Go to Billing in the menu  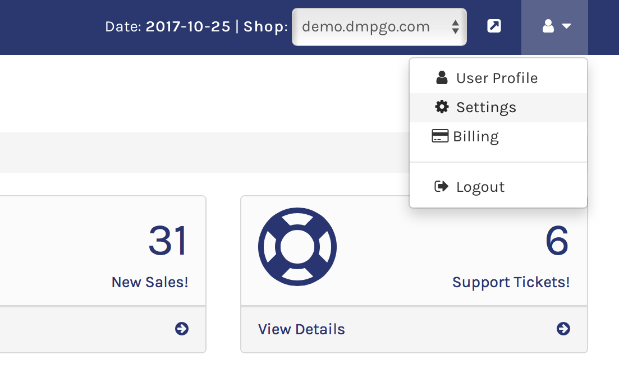475,136
